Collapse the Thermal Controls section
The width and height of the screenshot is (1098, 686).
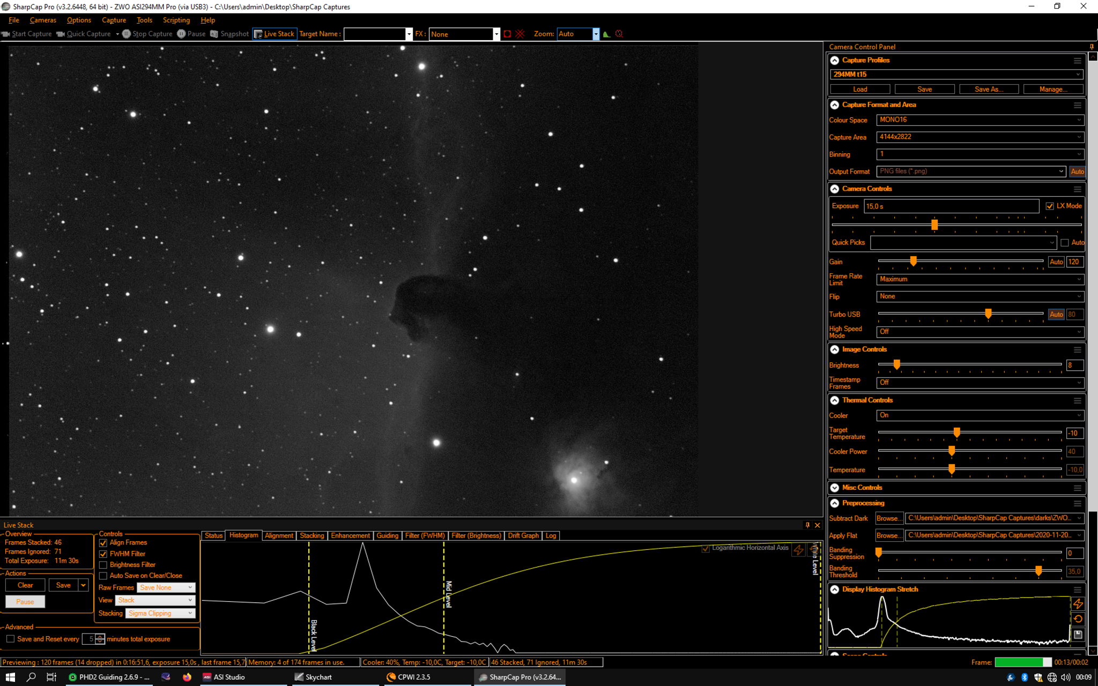tap(835, 400)
